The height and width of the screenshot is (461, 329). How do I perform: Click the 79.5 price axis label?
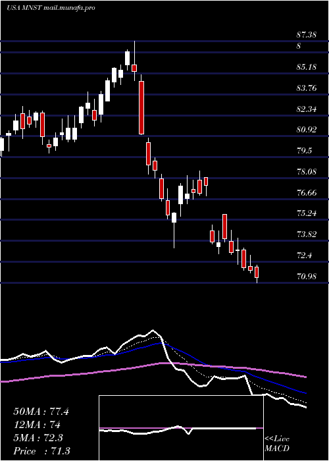(304, 151)
